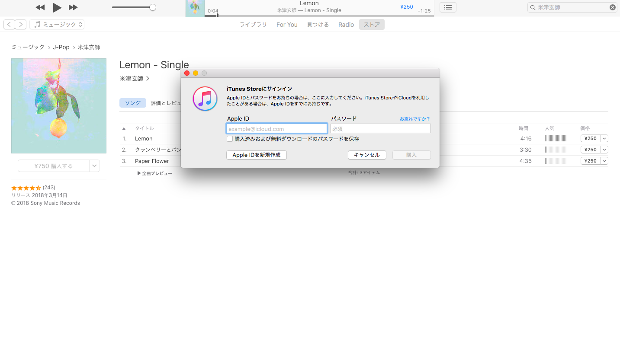Switch to the For You tab

click(287, 25)
